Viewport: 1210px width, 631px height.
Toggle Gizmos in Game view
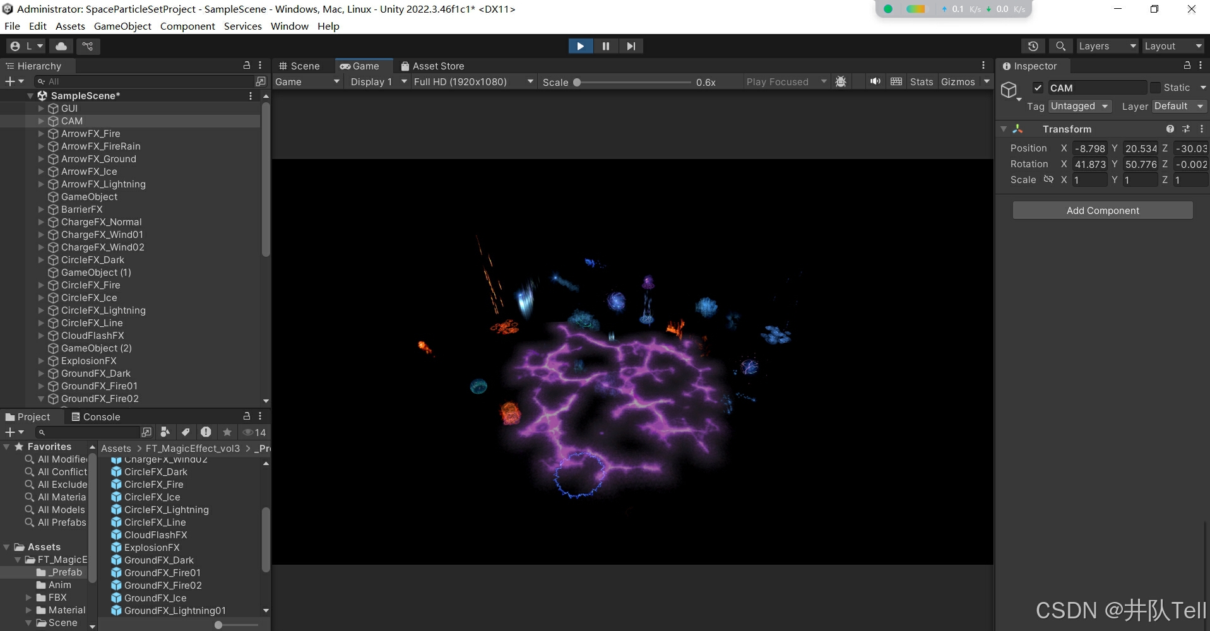click(958, 82)
